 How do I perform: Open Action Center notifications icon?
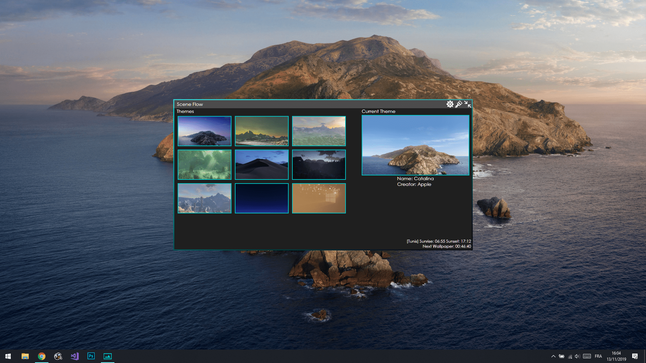(636, 356)
